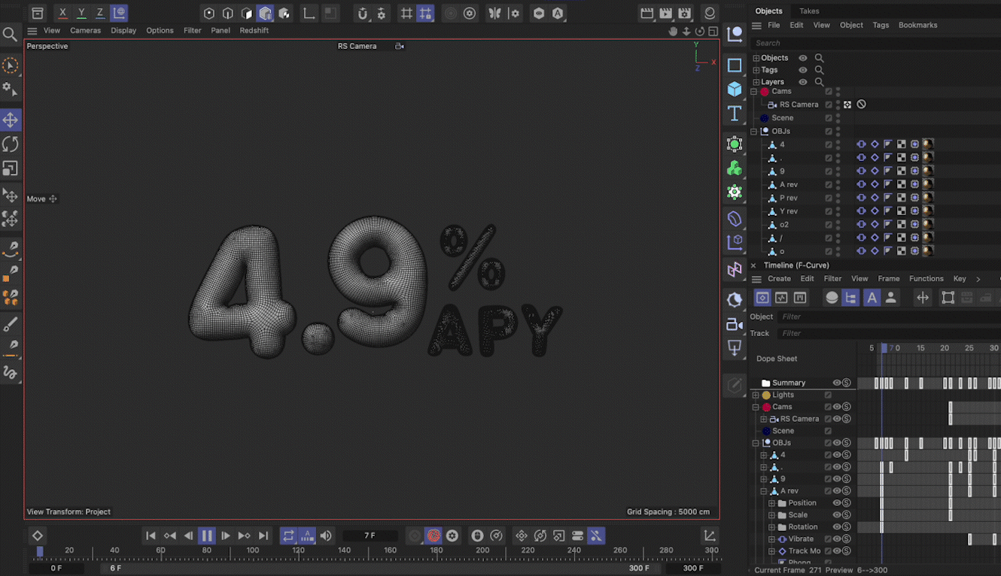This screenshot has width=1001, height=576.
Task: Expand the Vibrate track
Action: pyautogui.click(x=771, y=539)
